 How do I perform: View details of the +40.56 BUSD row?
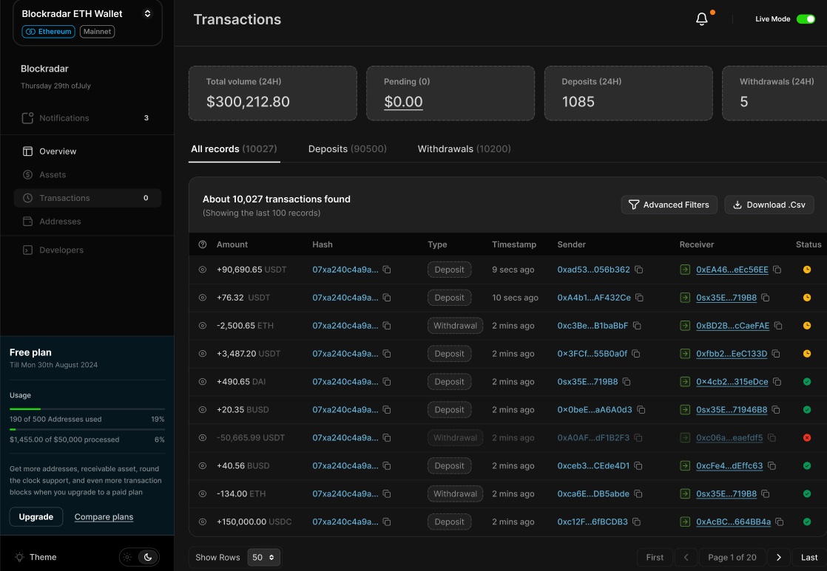click(203, 465)
